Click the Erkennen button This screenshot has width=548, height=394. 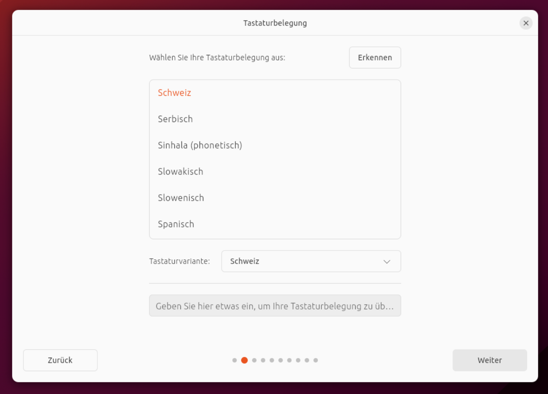(x=375, y=57)
